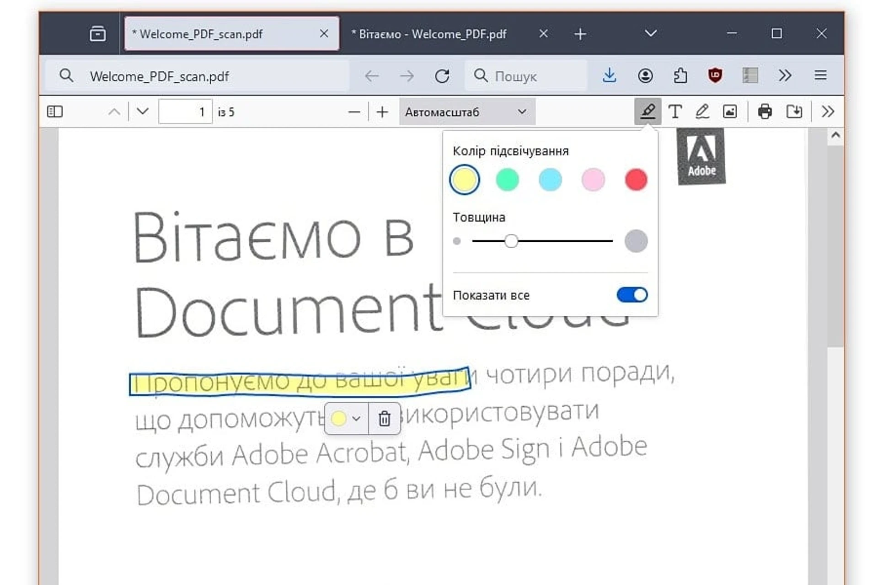Delete the highlight with trash icon
Screen dimensions: 878x585
(x=385, y=418)
